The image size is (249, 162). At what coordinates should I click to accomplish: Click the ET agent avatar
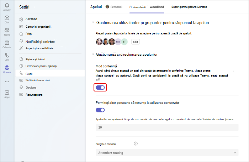click(x=124, y=42)
